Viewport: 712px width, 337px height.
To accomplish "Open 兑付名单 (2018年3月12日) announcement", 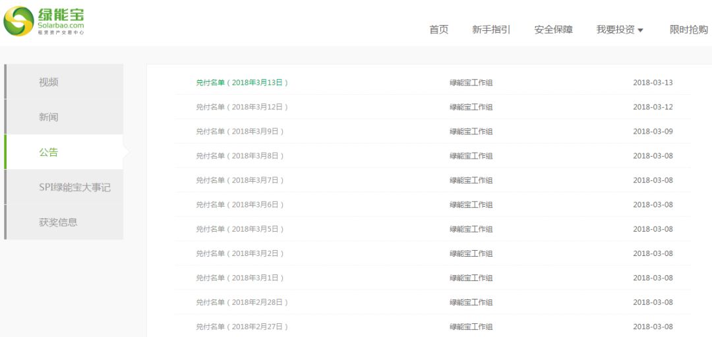I will pos(242,107).
